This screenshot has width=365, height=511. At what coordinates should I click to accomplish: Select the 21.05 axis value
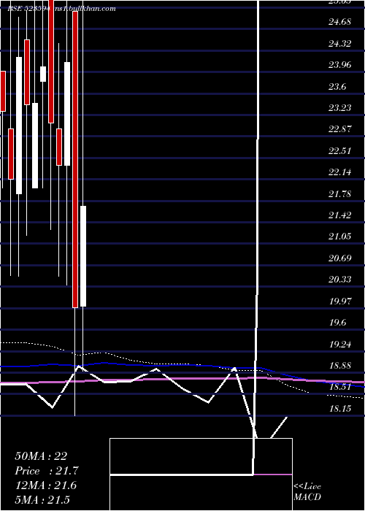point(339,237)
